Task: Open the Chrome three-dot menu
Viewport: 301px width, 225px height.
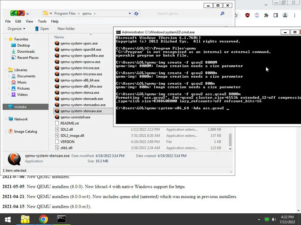Action: tap(295, 15)
